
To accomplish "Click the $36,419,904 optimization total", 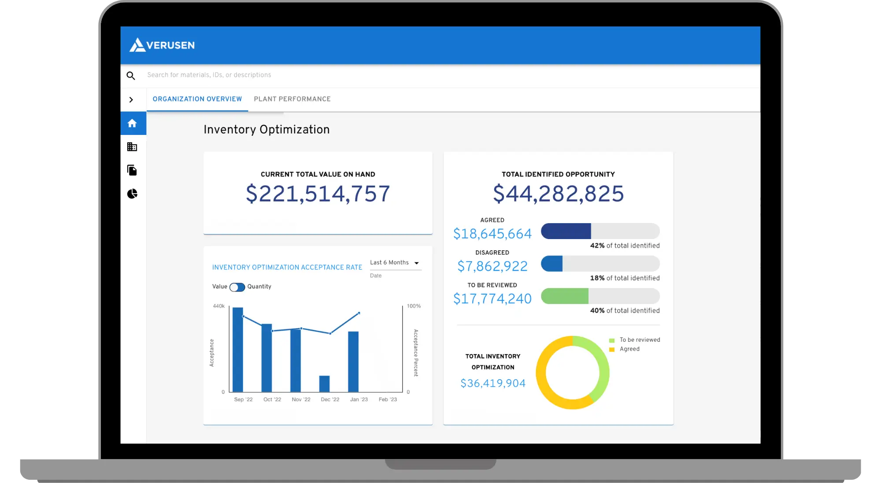I will [493, 383].
